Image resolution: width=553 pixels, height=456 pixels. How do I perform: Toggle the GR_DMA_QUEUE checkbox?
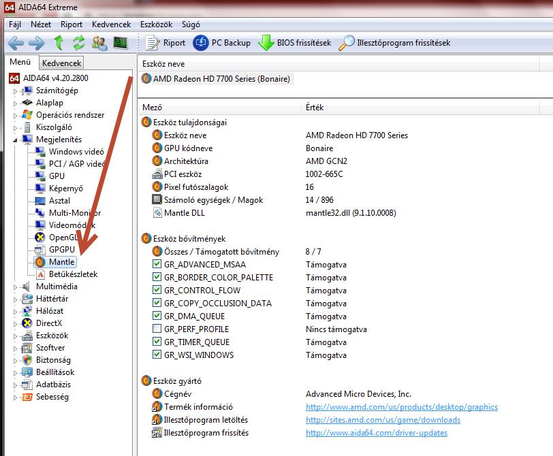[x=157, y=315]
